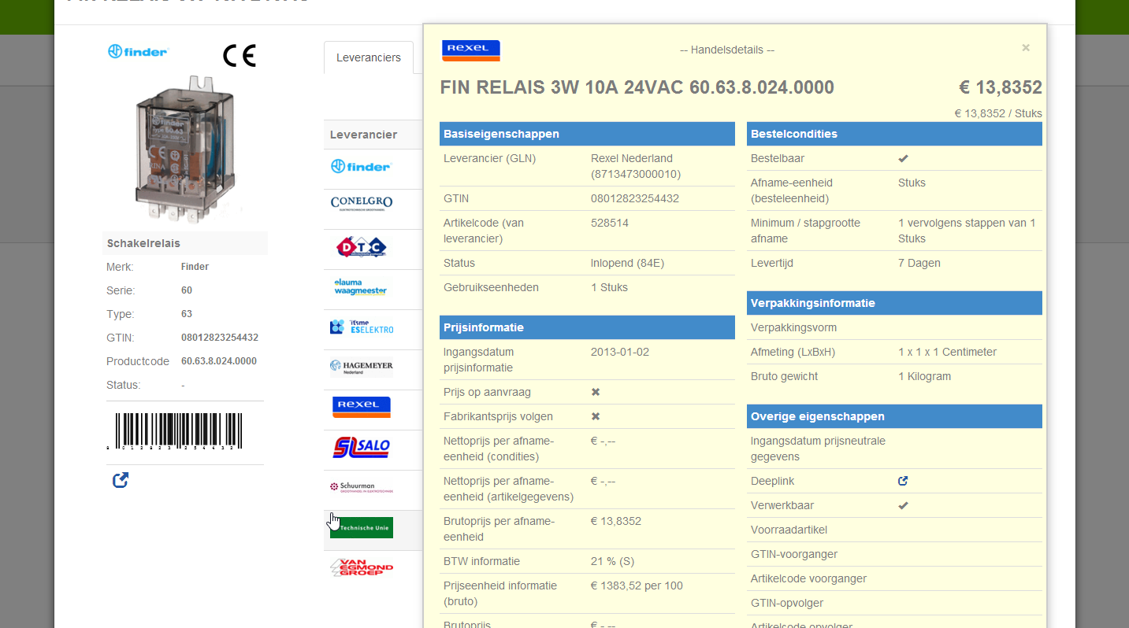Select the Rexel logo in supplier list

tap(361, 407)
